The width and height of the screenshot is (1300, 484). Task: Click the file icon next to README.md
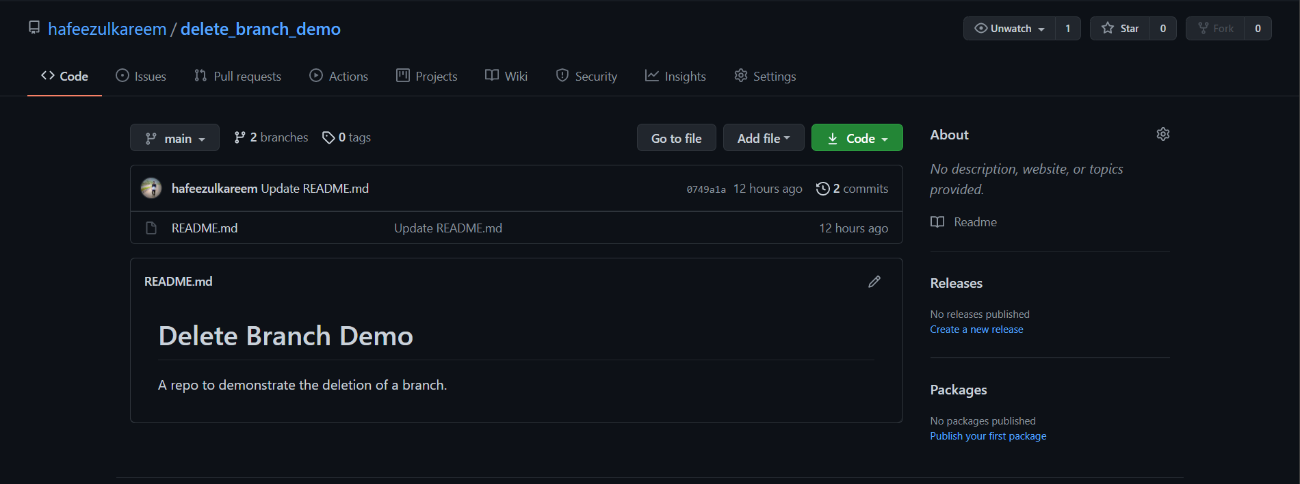pyautogui.click(x=151, y=228)
